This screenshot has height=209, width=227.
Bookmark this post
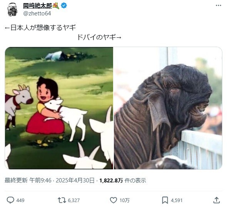[165, 200]
